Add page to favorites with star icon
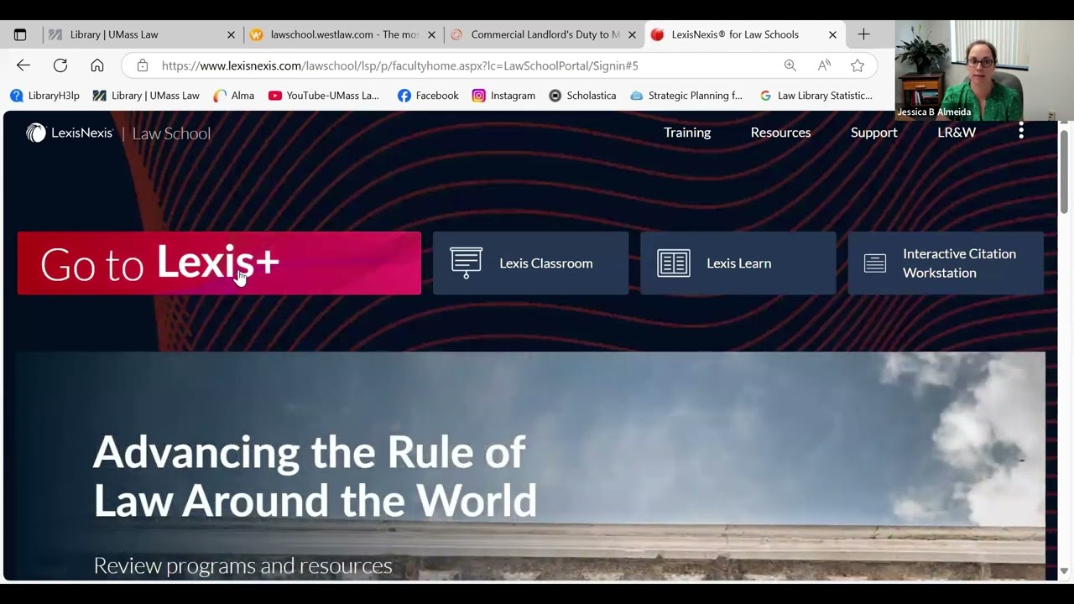This screenshot has height=604, width=1074. (x=858, y=65)
